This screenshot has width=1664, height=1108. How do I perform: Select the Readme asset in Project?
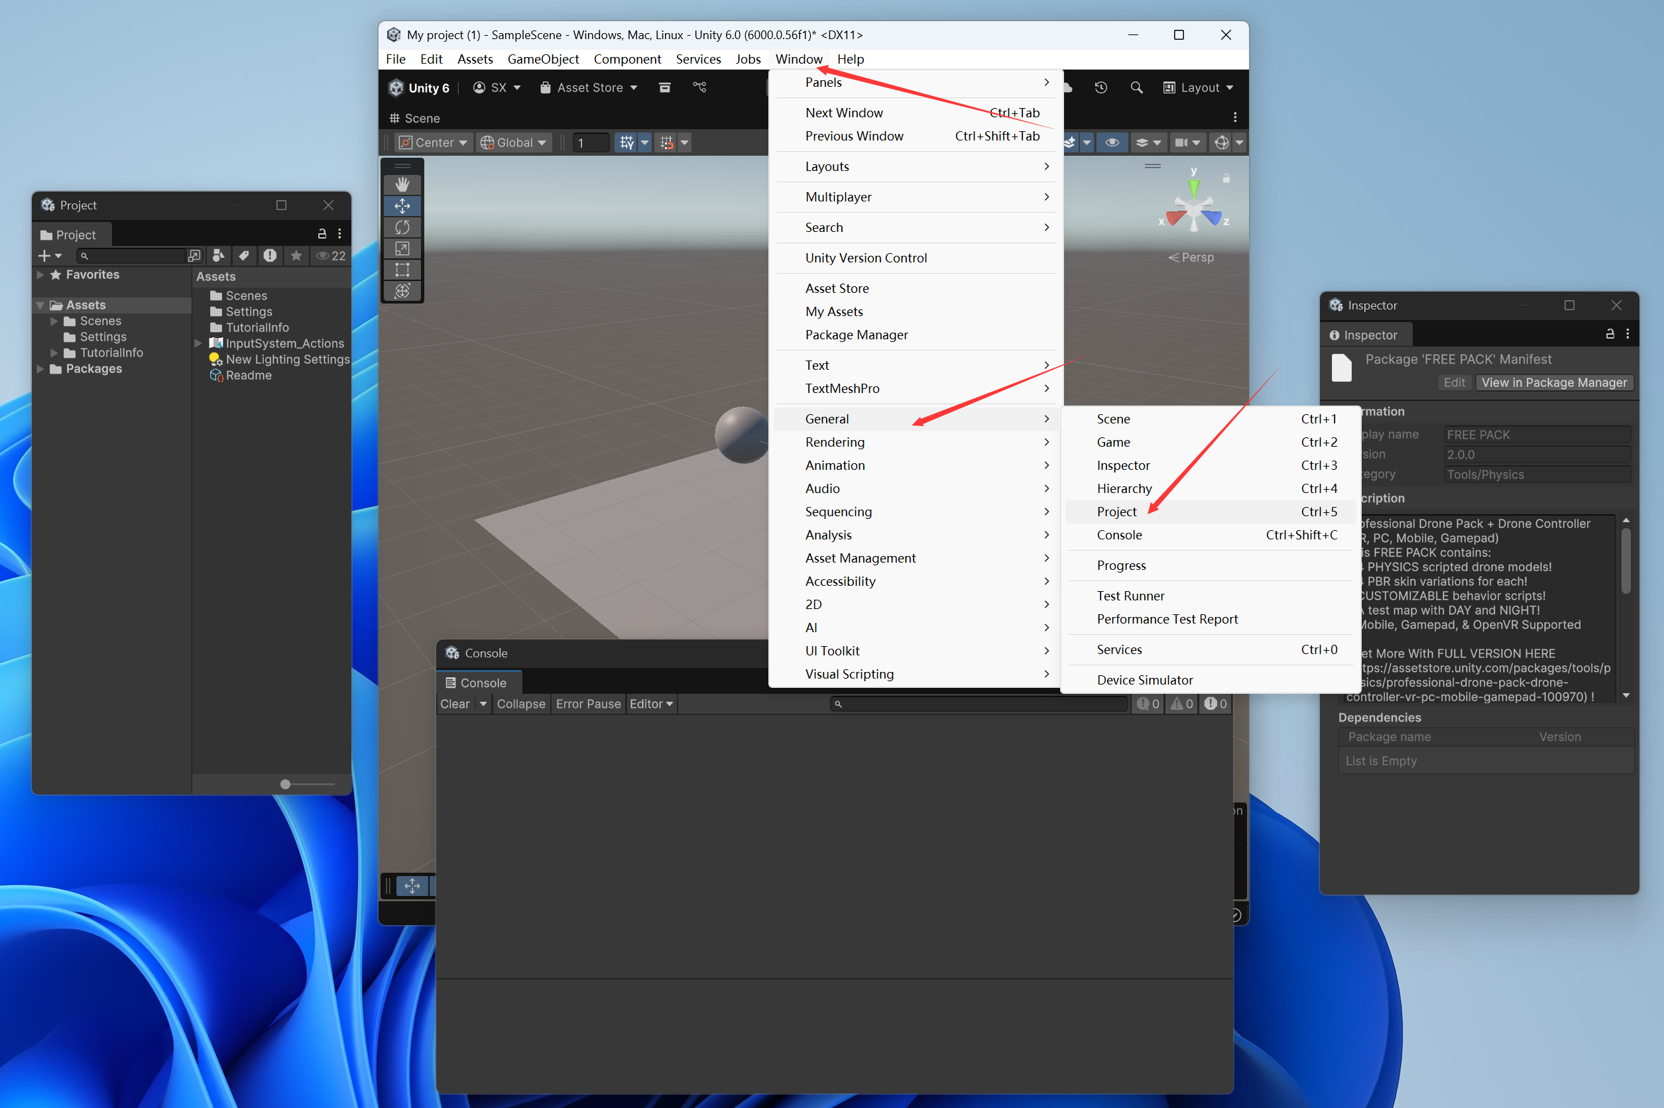pyautogui.click(x=248, y=375)
